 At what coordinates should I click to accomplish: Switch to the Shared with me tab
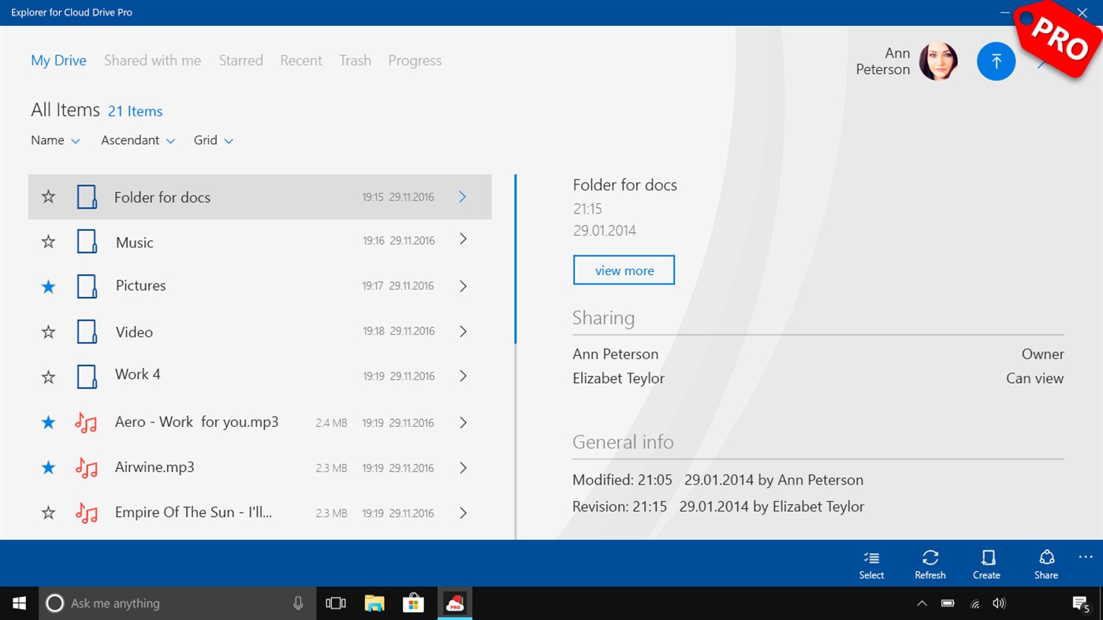[x=152, y=60]
